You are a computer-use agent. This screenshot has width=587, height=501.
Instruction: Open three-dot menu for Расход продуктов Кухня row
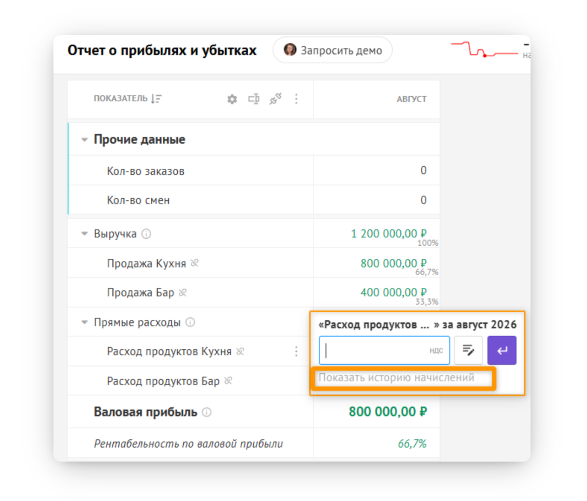point(296,351)
